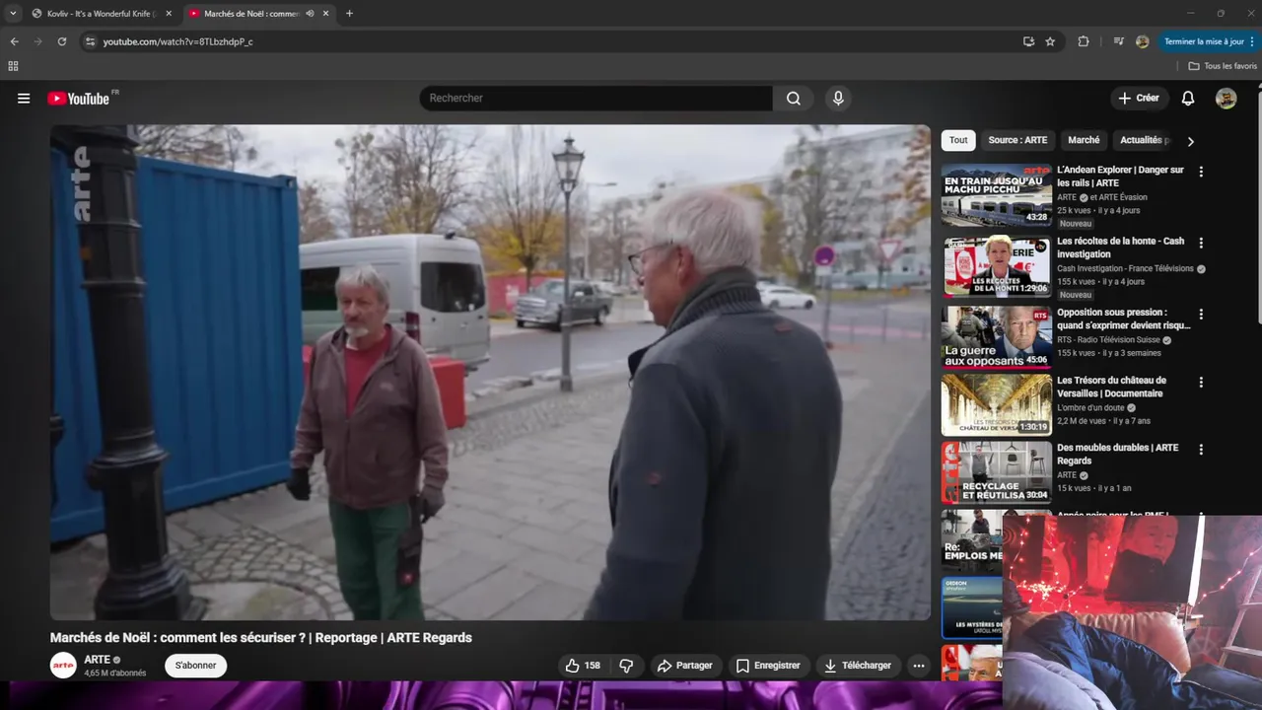Open the YouTube hamburger guide menu
Image resolution: width=1262 pixels, height=710 pixels.
tap(24, 99)
